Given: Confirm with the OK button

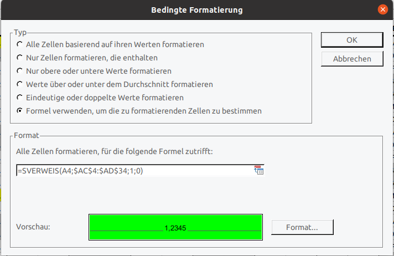Looking at the screenshot, I should [352, 40].
